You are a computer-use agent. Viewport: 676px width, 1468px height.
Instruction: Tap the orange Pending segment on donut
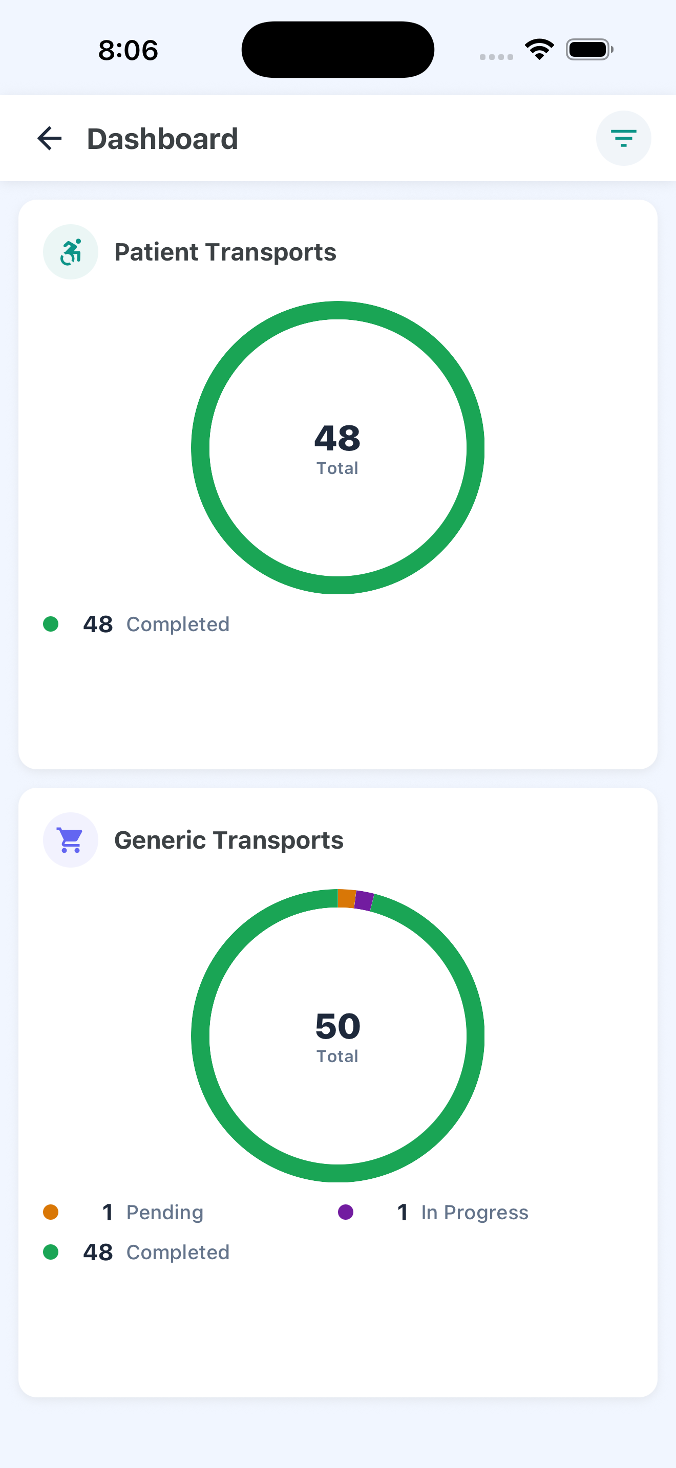347,899
